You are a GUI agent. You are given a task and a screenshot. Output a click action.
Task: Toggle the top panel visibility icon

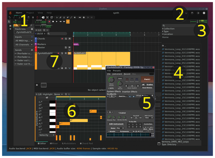coord(192,13)
